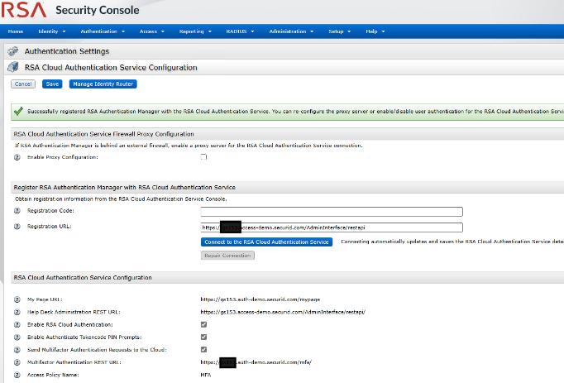564x383 pixels.
Task: Click the Registration Code input field
Action: pos(331,212)
